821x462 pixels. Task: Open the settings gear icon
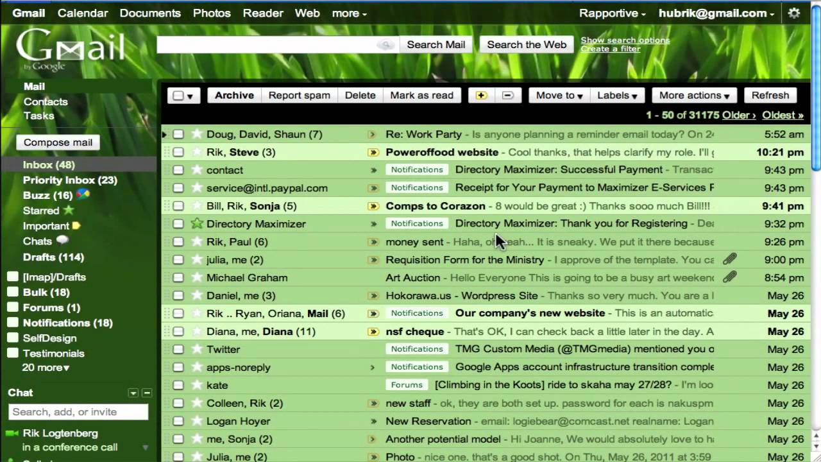(794, 13)
